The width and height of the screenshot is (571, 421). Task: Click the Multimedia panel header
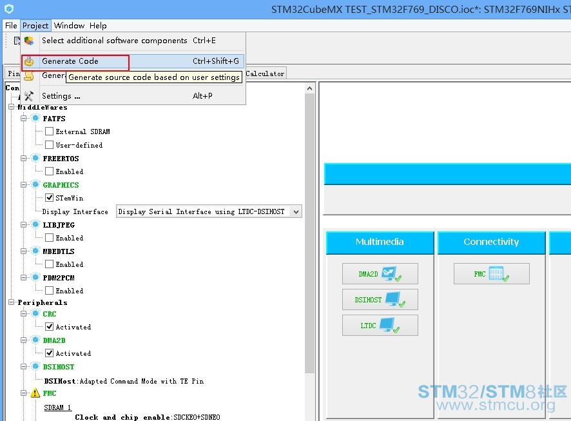pos(380,242)
